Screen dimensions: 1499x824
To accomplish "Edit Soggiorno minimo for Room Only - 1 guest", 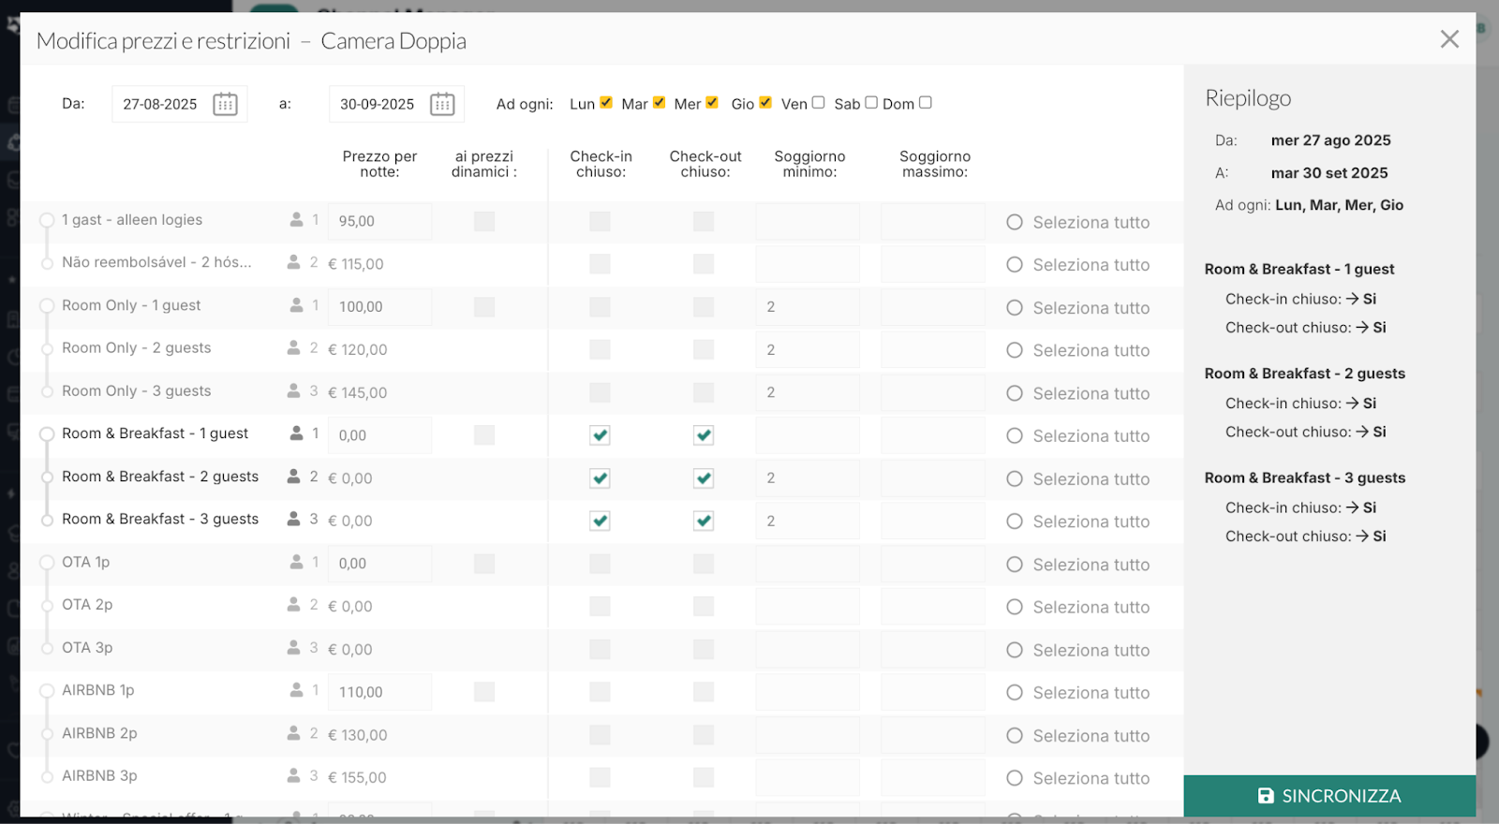I will click(808, 306).
